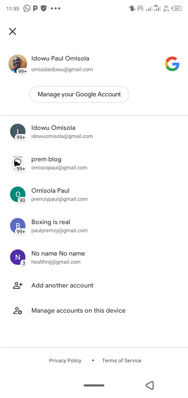Viewport: 188px width, 398px height.
Task: Open the Terms of Service link
Action: pyautogui.click(x=122, y=360)
